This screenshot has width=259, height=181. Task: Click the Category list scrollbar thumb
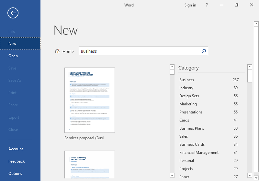tap(250, 76)
